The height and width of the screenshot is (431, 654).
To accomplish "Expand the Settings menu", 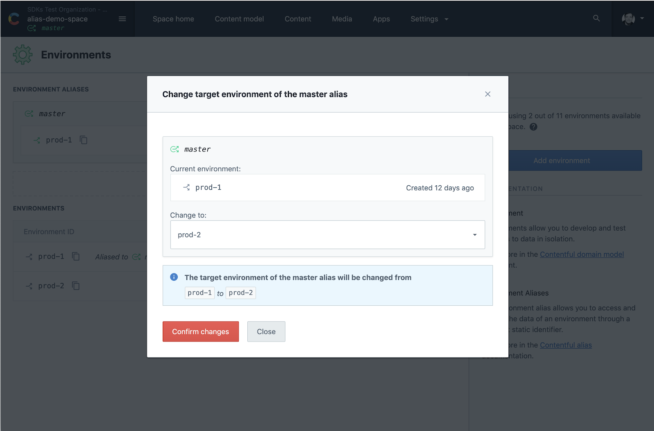I will (429, 19).
